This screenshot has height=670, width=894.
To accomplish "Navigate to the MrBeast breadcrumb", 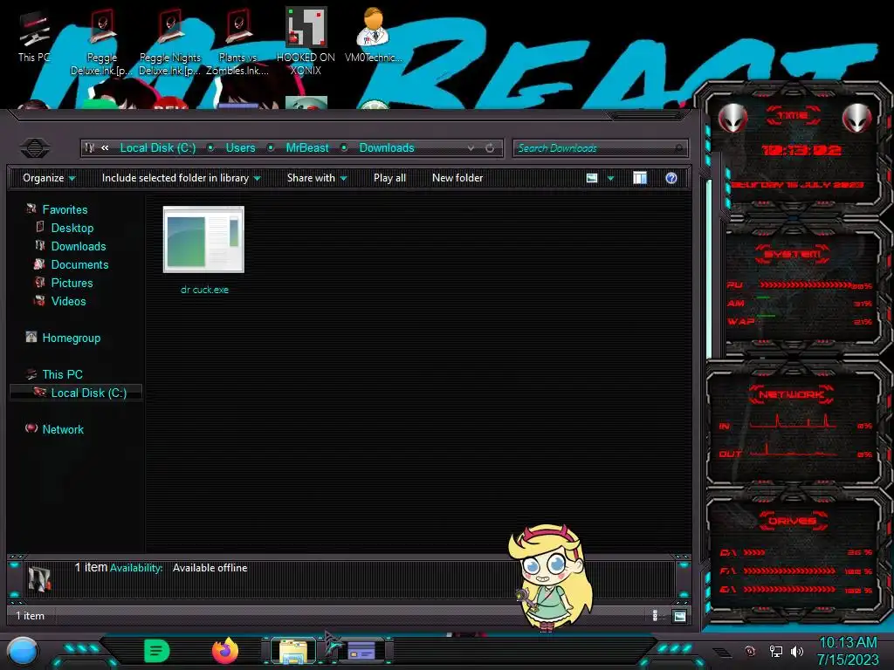I will 307,148.
